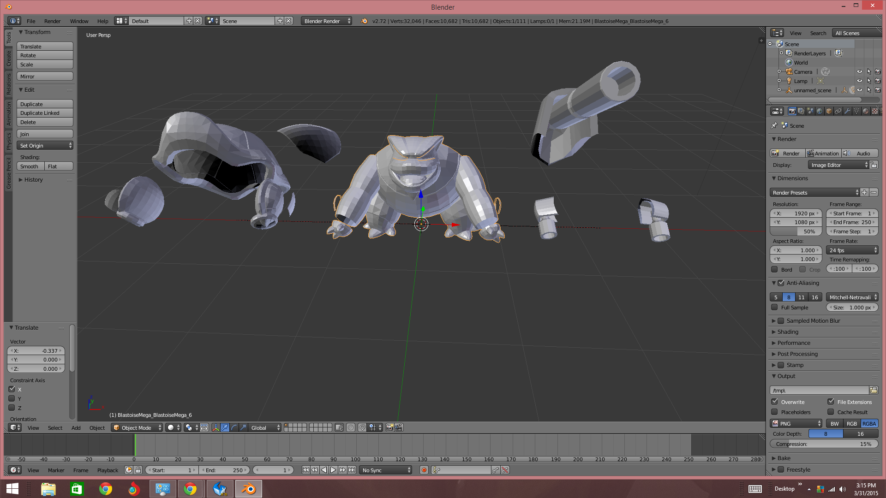
Task: Open the Window menu
Action: pos(79,21)
